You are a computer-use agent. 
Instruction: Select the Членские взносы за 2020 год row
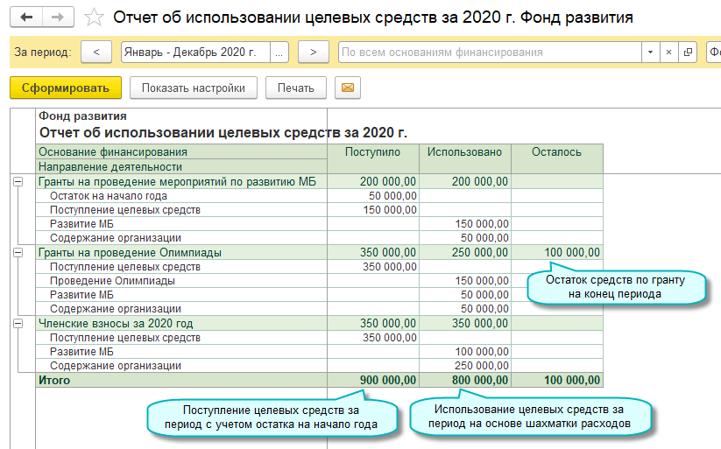pyautogui.click(x=319, y=323)
